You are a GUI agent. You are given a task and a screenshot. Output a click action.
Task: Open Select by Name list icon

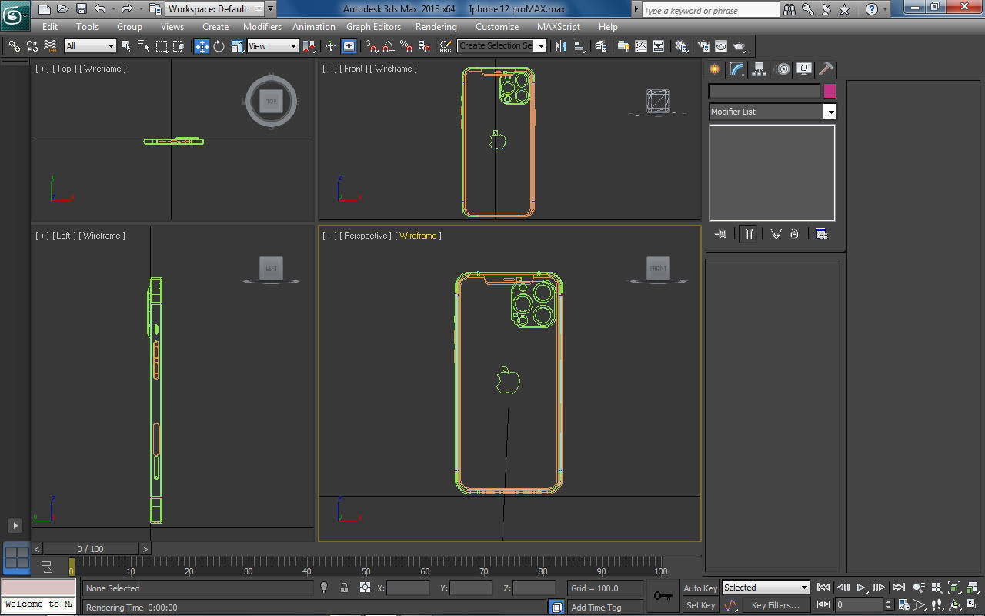(143, 46)
